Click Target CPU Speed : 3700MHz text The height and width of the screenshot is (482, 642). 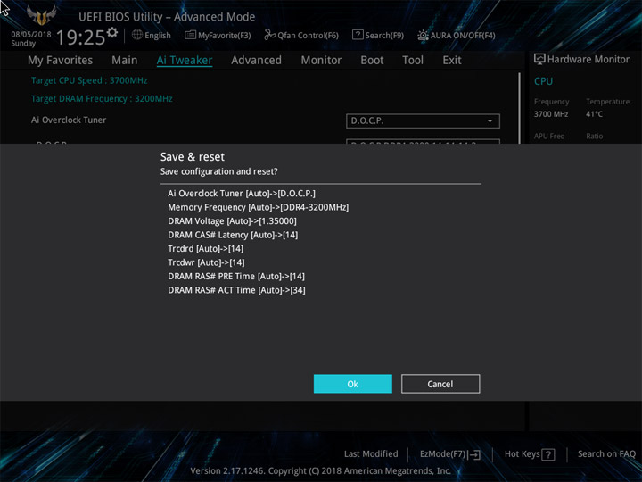pos(89,80)
